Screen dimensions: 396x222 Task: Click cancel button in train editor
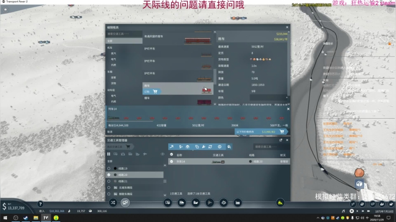point(110,132)
